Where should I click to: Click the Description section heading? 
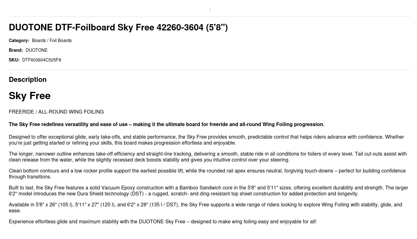pos(28,80)
